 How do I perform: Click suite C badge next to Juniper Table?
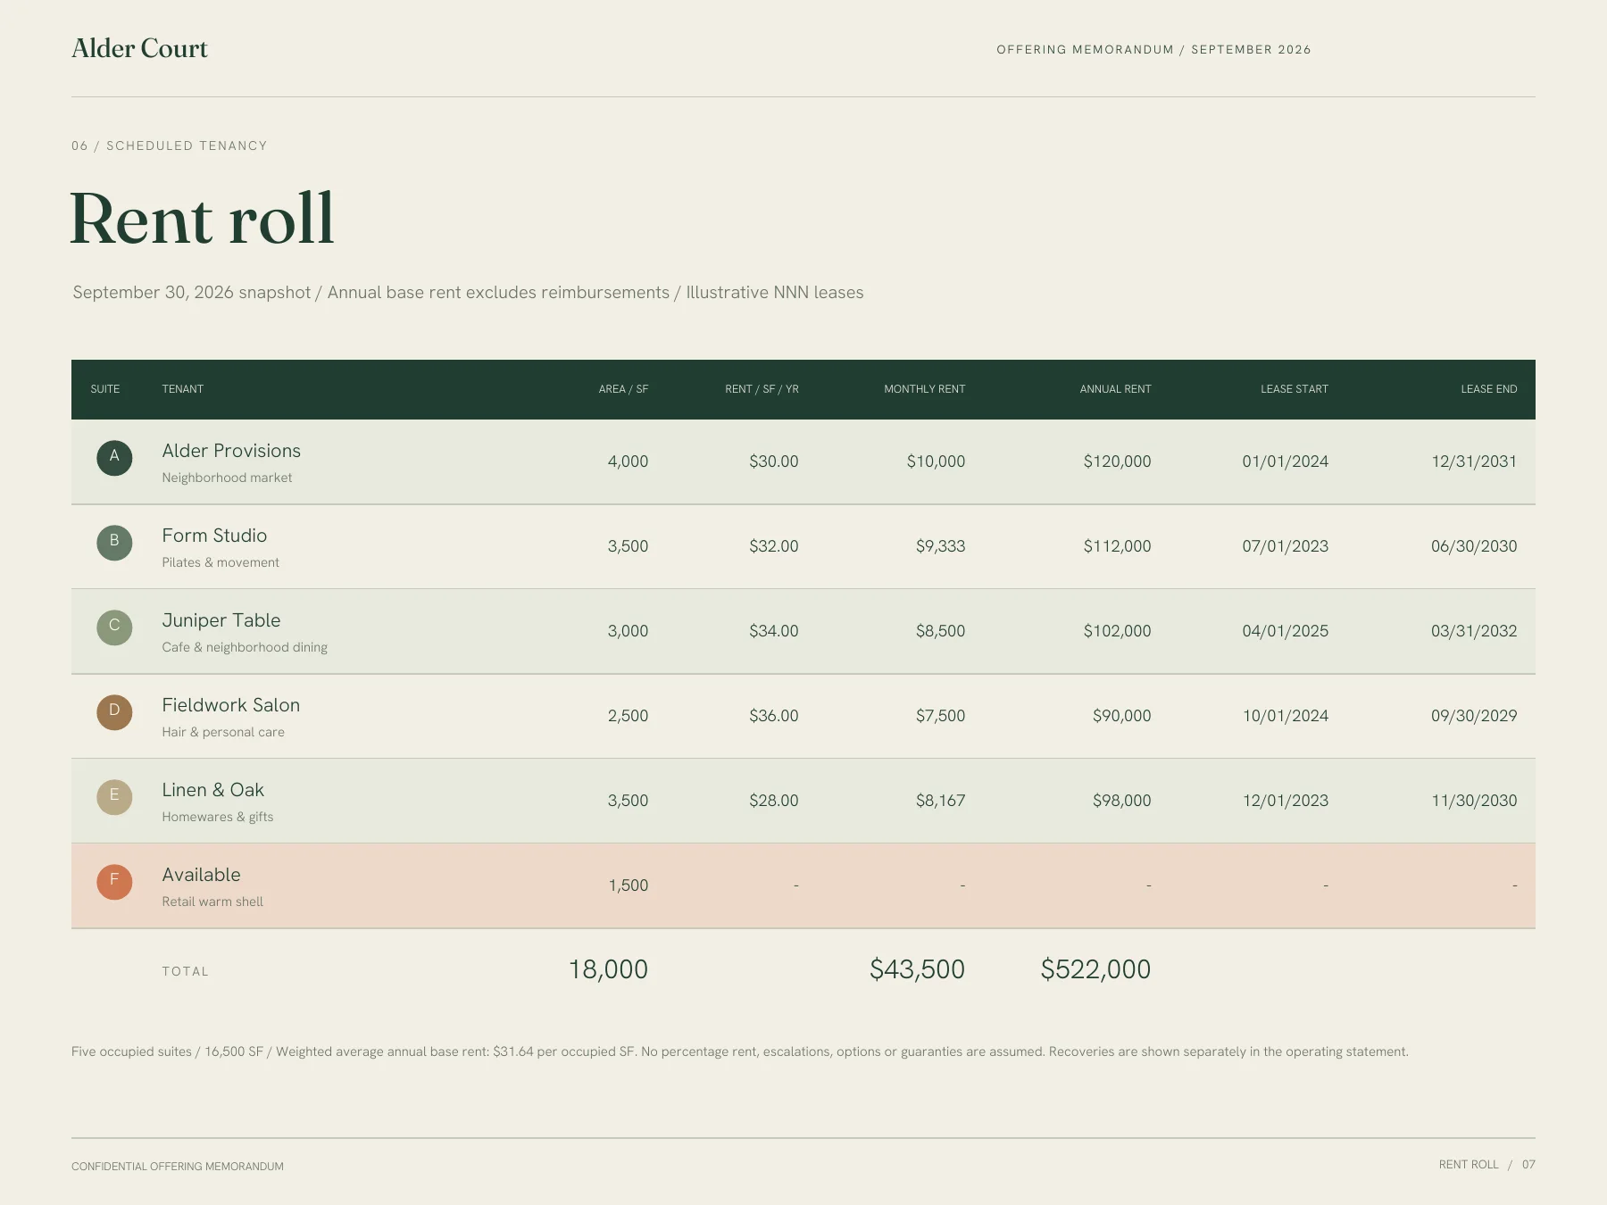pos(114,627)
